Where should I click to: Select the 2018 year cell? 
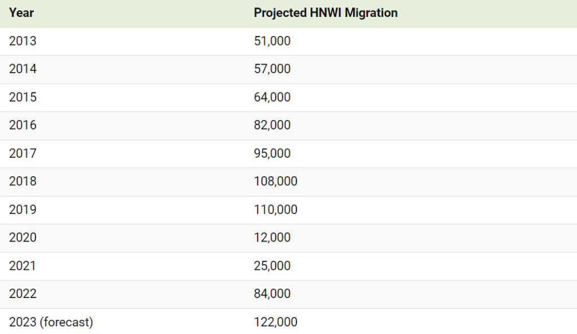click(x=23, y=181)
